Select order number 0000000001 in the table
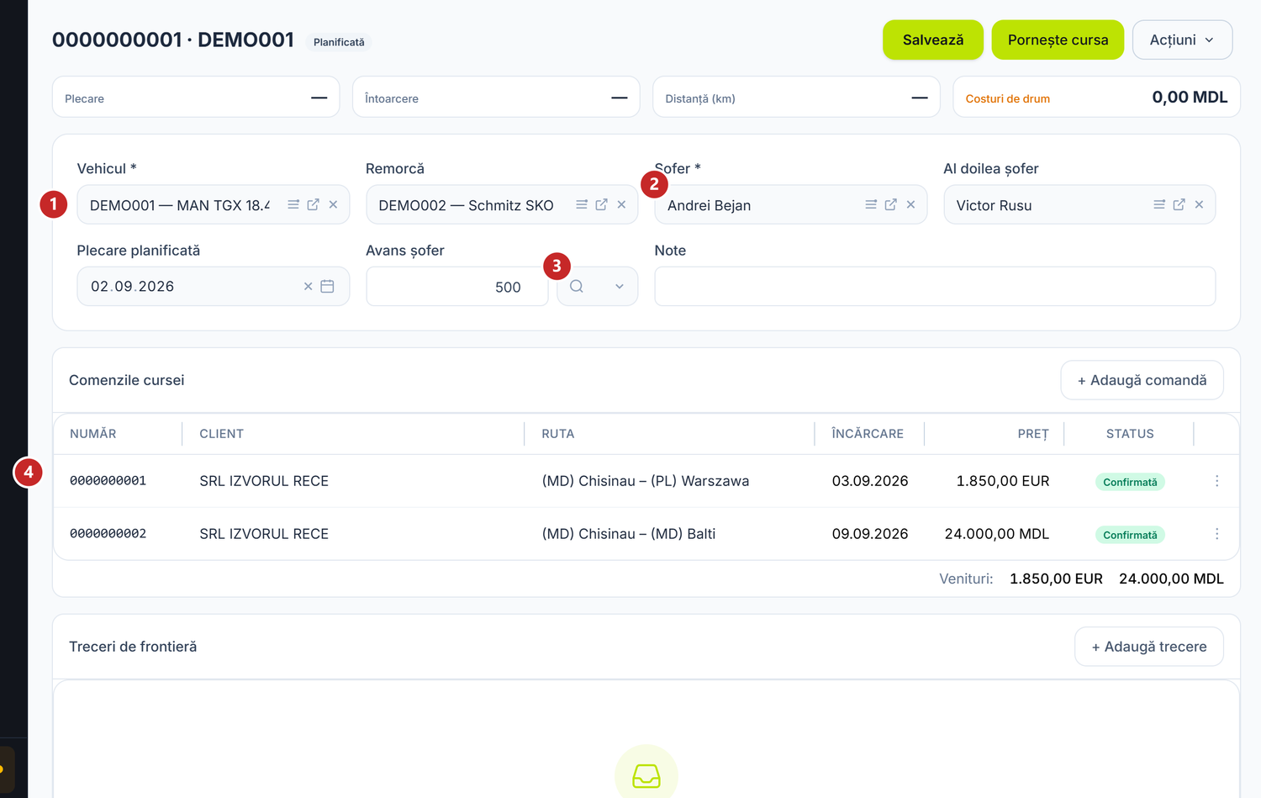 pos(108,481)
